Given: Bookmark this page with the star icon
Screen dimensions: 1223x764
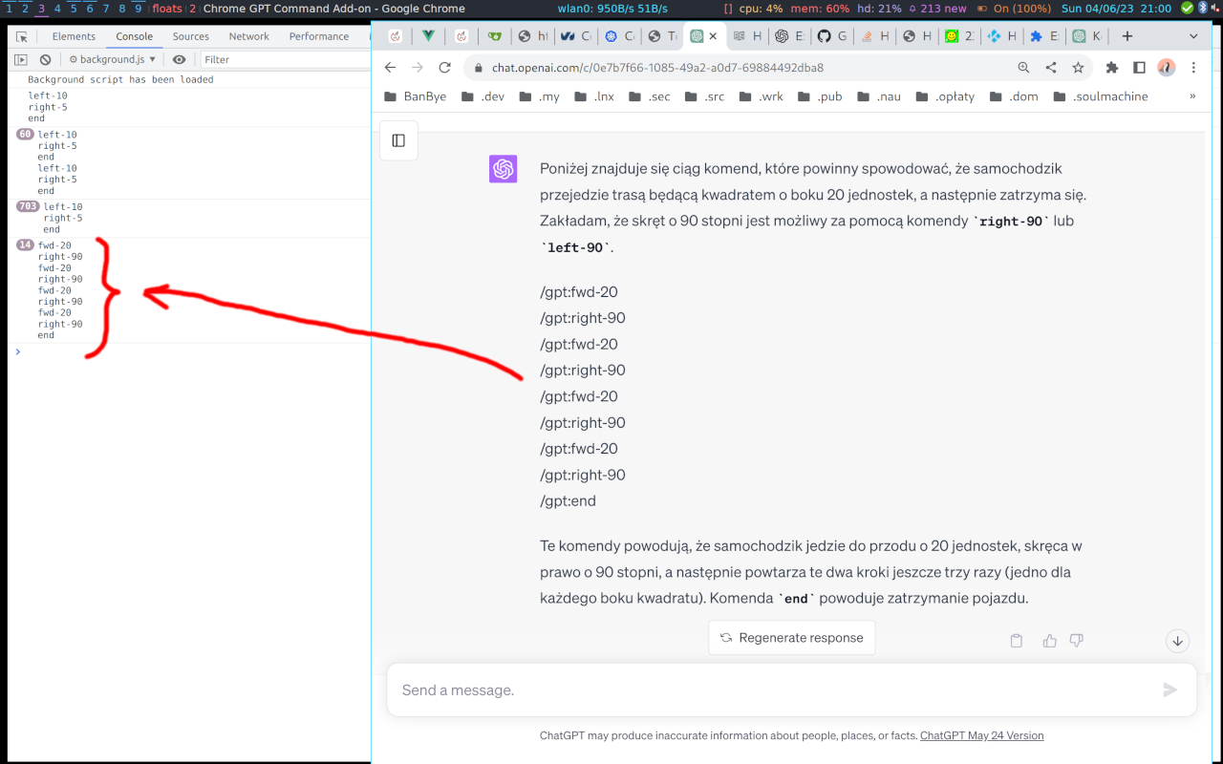Looking at the screenshot, I should (1078, 68).
